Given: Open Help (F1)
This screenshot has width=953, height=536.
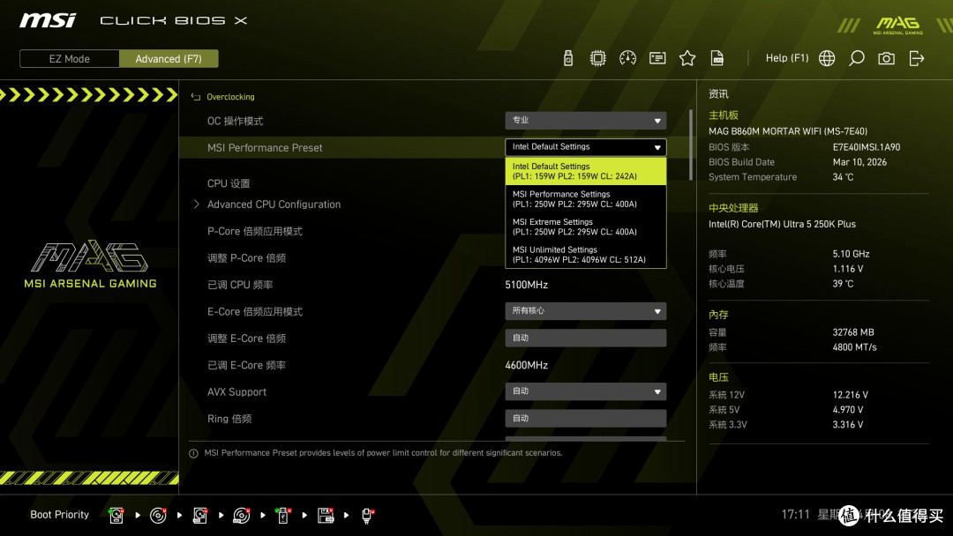Looking at the screenshot, I should tap(787, 58).
